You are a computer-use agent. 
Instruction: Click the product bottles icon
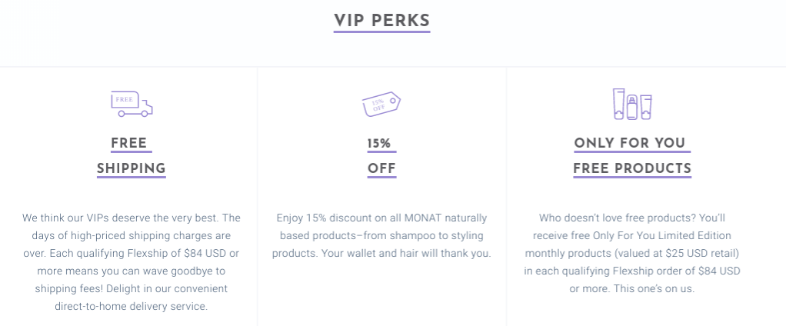pos(632,104)
